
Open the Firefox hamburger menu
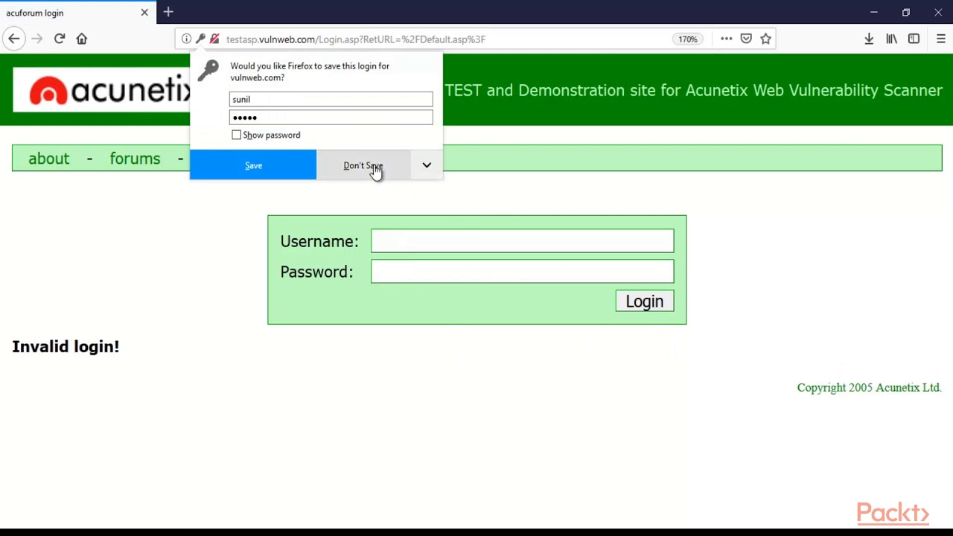pyautogui.click(x=941, y=39)
